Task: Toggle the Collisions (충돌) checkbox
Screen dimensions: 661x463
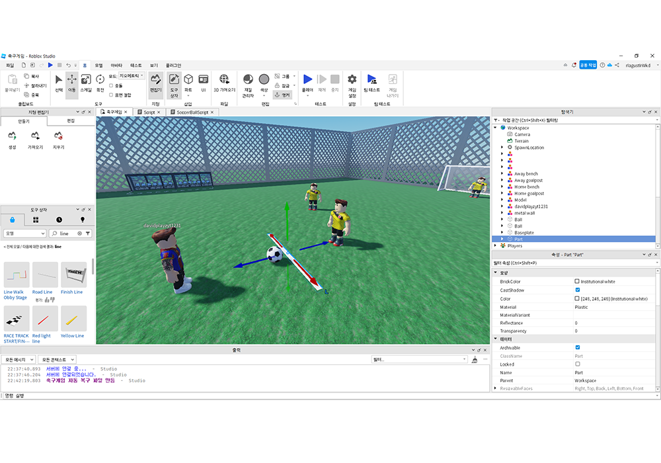Action: click(111, 85)
